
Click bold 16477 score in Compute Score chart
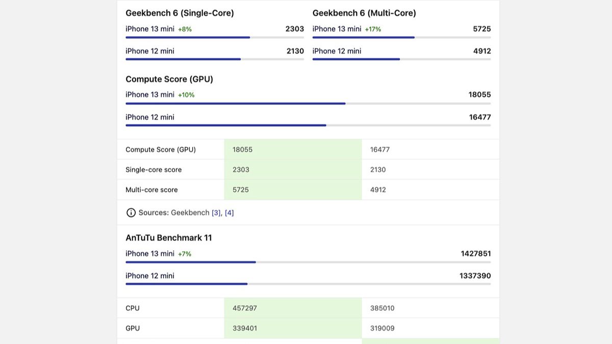480,117
